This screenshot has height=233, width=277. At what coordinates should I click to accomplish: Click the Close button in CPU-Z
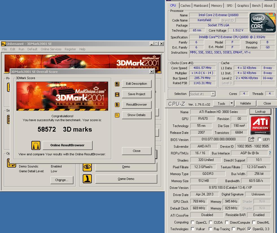(x=267, y=103)
